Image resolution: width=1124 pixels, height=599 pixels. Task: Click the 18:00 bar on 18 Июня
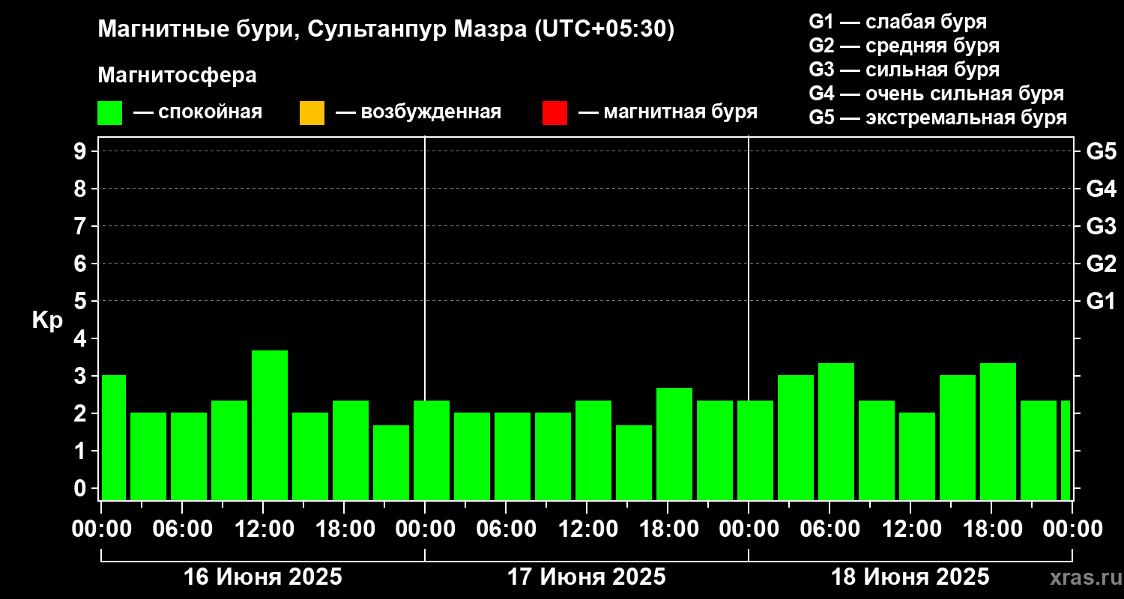click(998, 431)
